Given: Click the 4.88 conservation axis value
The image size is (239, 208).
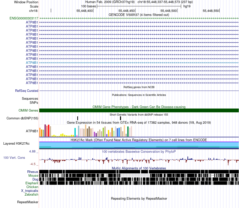Looking at the screenshot, I should click(x=32, y=151).
